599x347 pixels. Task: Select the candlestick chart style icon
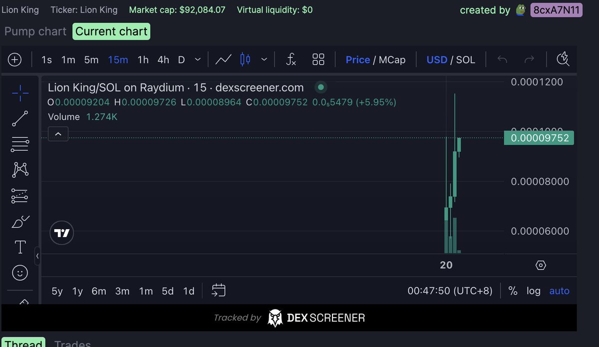(x=245, y=60)
